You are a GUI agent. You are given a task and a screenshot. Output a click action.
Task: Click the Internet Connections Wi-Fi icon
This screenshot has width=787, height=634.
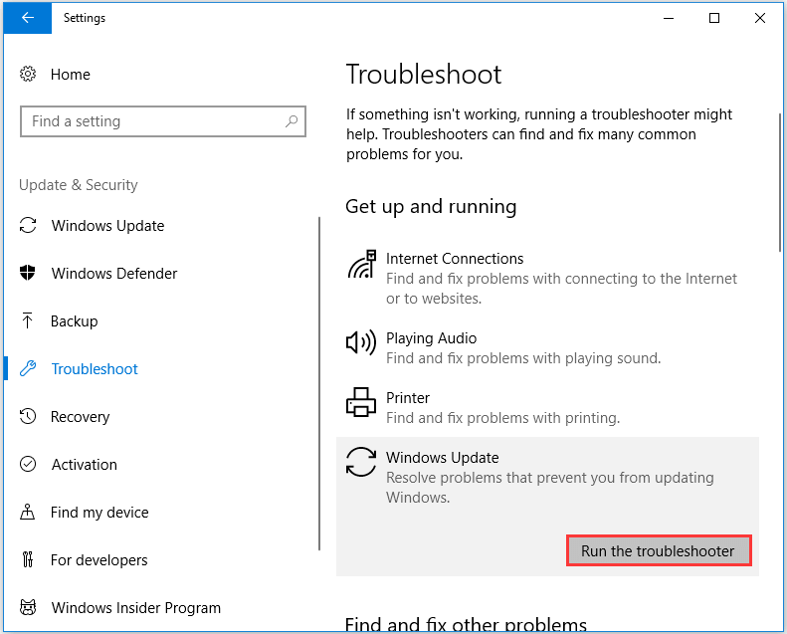coord(361,264)
